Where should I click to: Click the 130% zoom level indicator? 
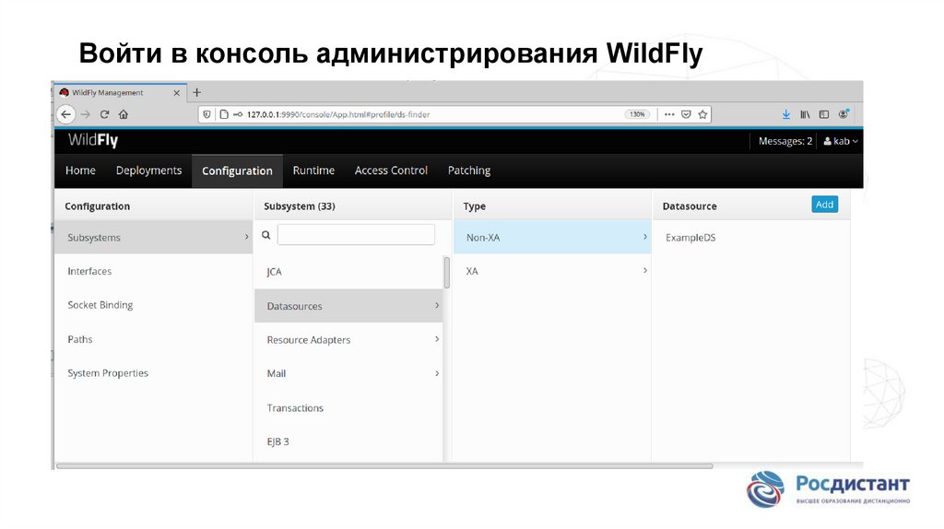[x=637, y=114]
